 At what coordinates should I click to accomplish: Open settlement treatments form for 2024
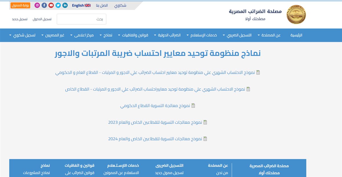click(x=155, y=139)
